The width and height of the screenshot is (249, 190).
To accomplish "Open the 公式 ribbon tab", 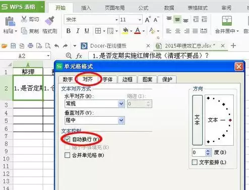I will pos(144,8).
